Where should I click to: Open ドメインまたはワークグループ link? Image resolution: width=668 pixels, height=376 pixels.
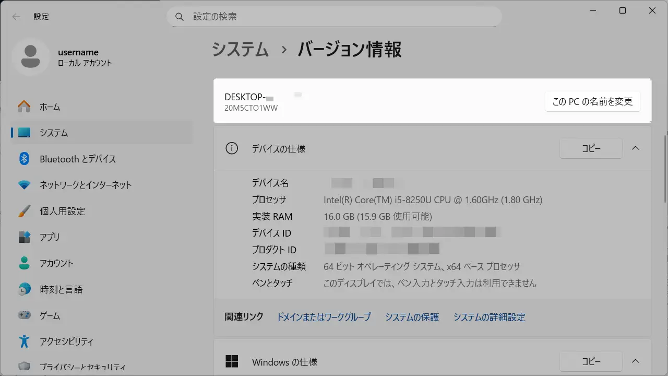[324, 317]
